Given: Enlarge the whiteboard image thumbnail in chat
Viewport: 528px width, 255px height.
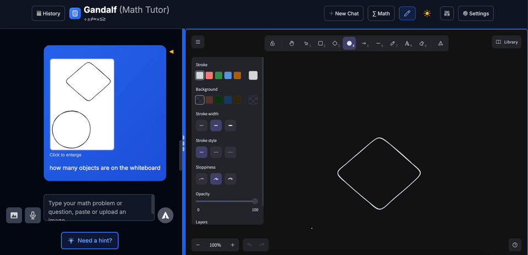Looking at the screenshot, I should tap(82, 104).
